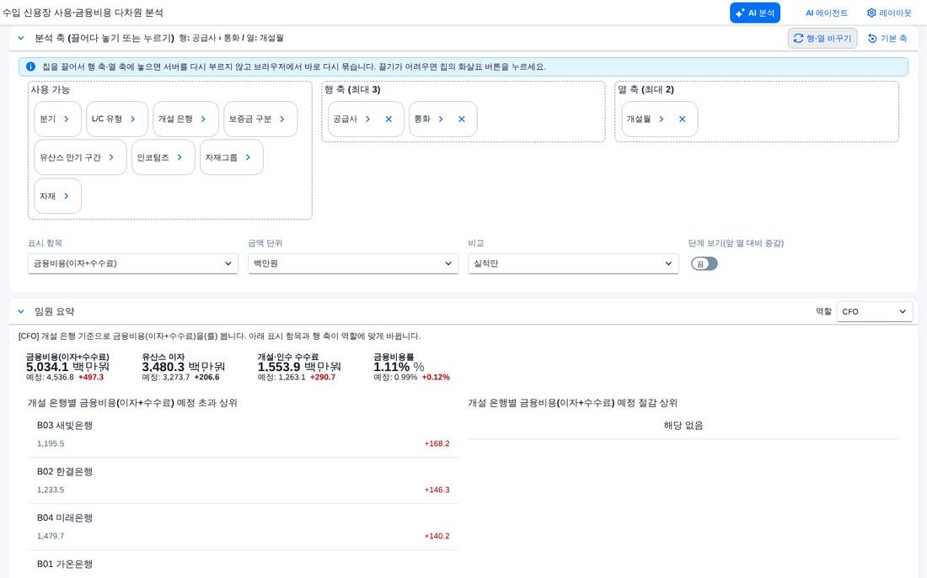Click arrow on 유산스 만기 구간 chip

point(111,157)
